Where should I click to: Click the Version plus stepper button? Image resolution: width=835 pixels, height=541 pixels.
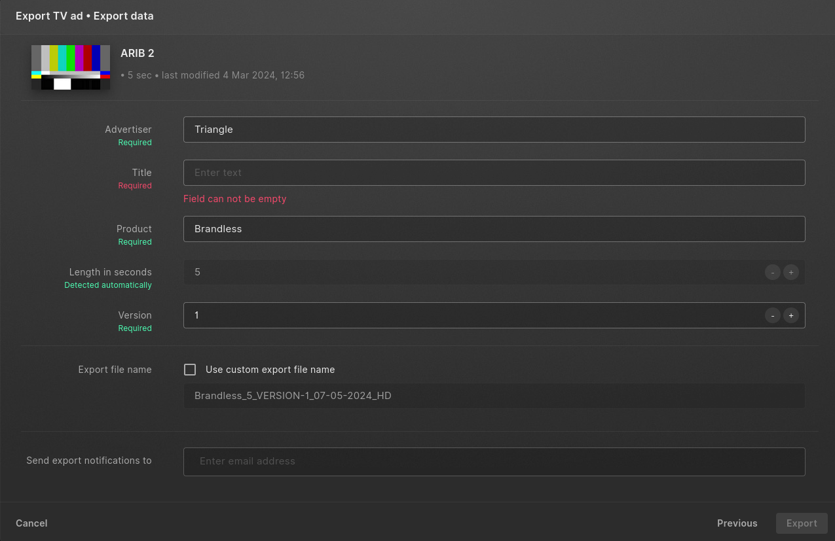click(791, 315)
